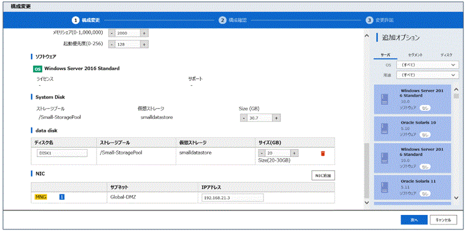Decrease DISK1 size with minus button
This screenshot has height=233, width=467.
(x=262, y=153)
